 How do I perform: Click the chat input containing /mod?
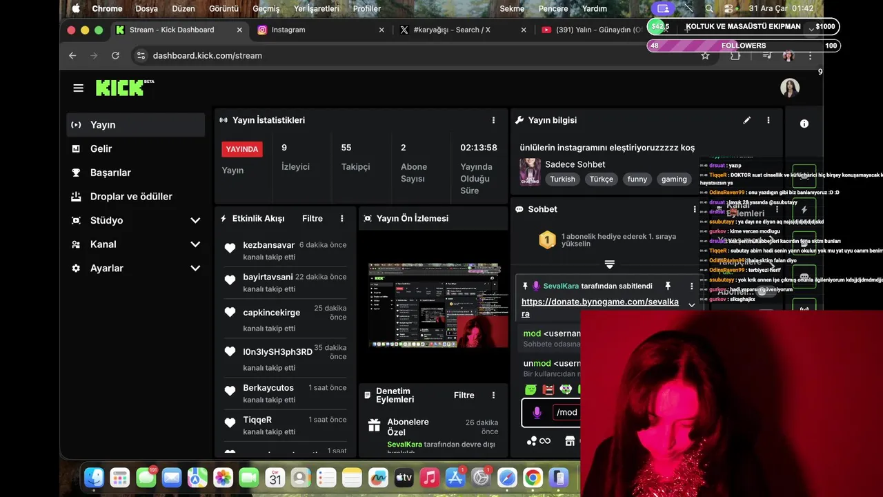coord(551,413)
